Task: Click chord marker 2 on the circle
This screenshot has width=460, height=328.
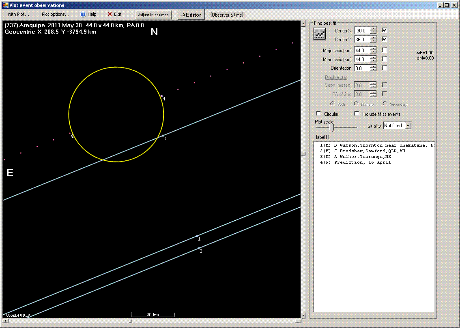Action: point(163,136)
